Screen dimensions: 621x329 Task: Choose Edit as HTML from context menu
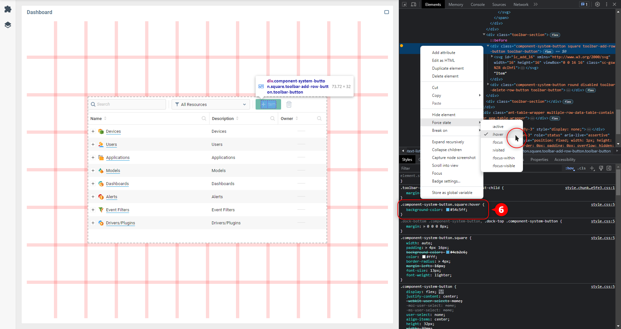443,61
